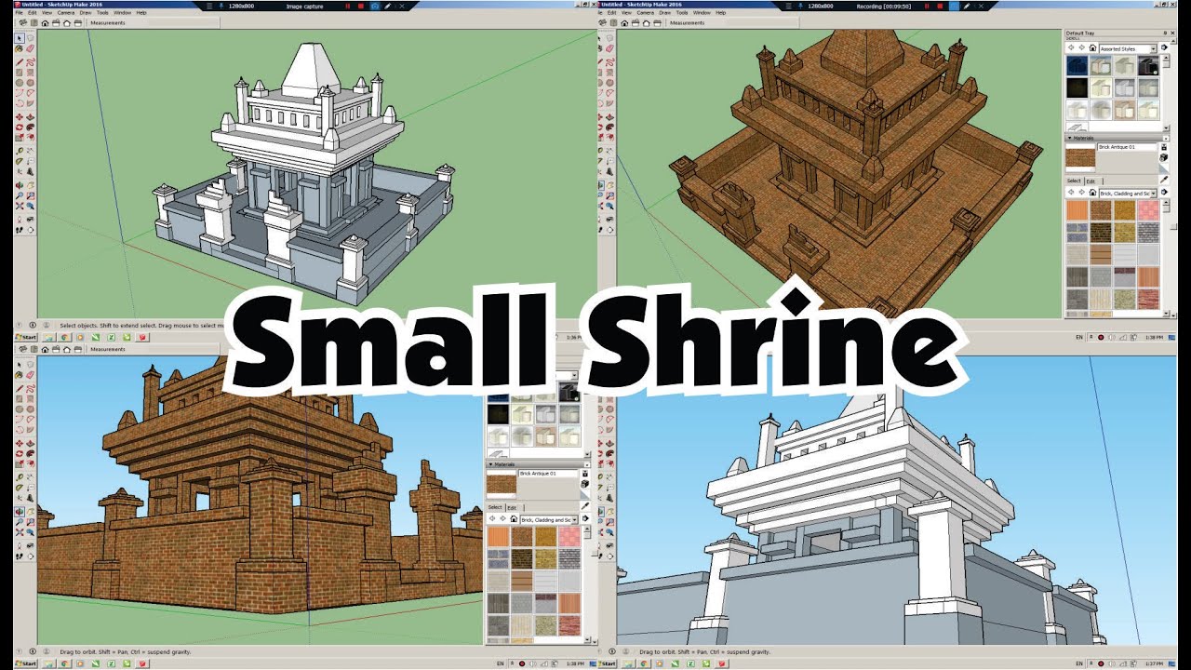Open hamburger menu in Image capture bar
This screenshot has height=670, width=1191.
(x=209, y=6)
